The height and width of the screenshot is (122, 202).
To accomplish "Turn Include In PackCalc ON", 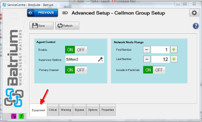I will point(148,70).
